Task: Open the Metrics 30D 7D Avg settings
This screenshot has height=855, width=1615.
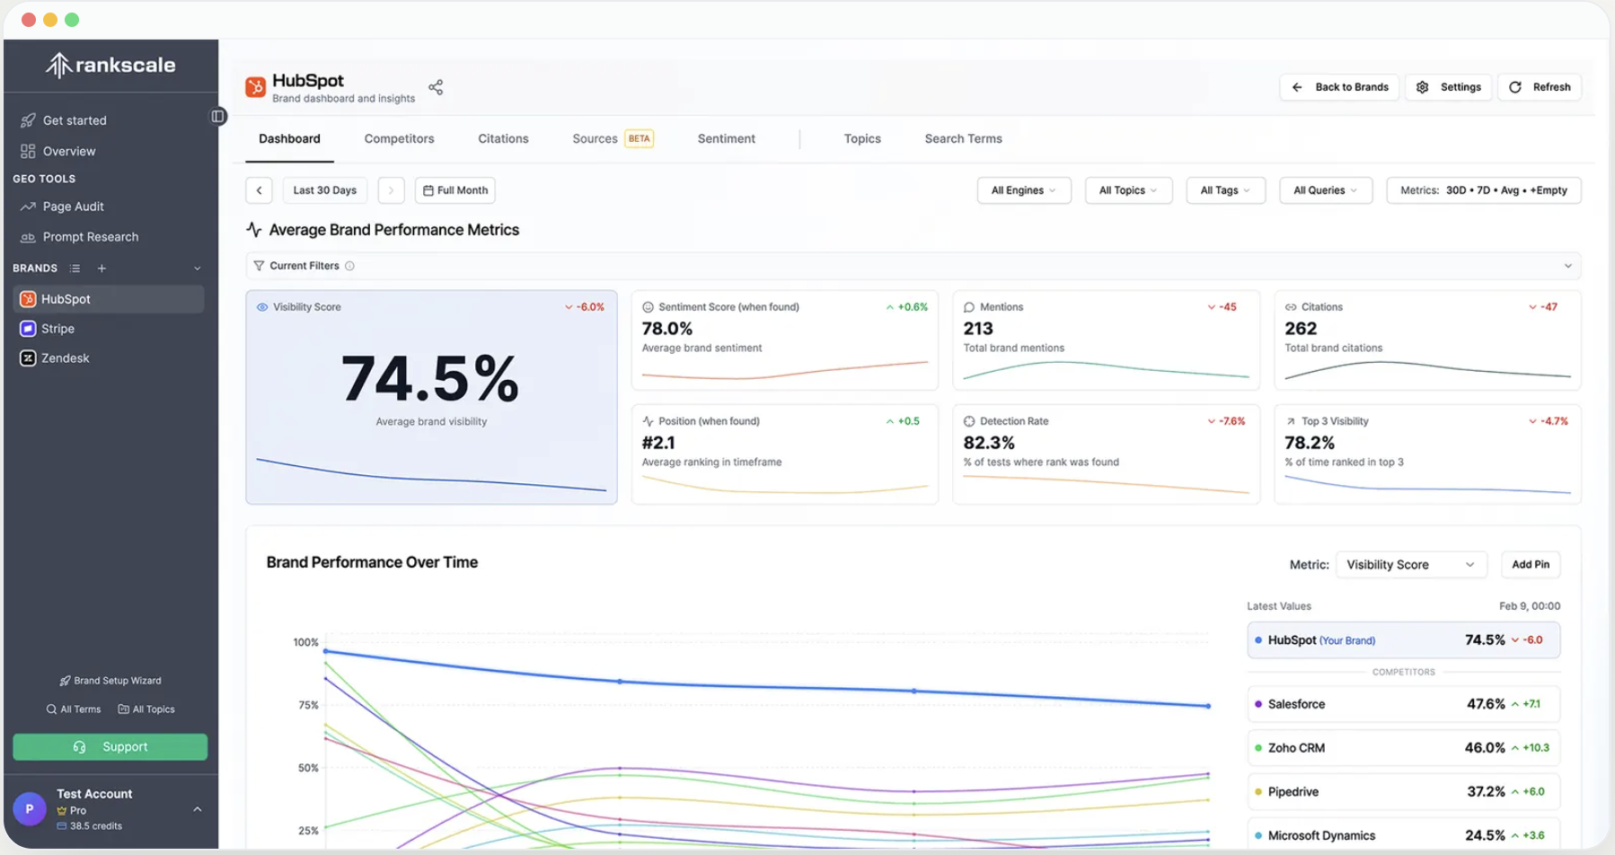Action: tap(1484, 190)
